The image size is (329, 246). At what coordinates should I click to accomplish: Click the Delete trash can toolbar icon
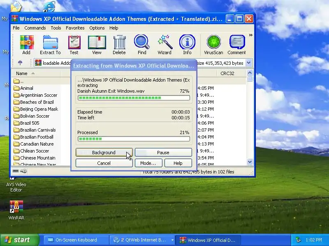point(119,43)
